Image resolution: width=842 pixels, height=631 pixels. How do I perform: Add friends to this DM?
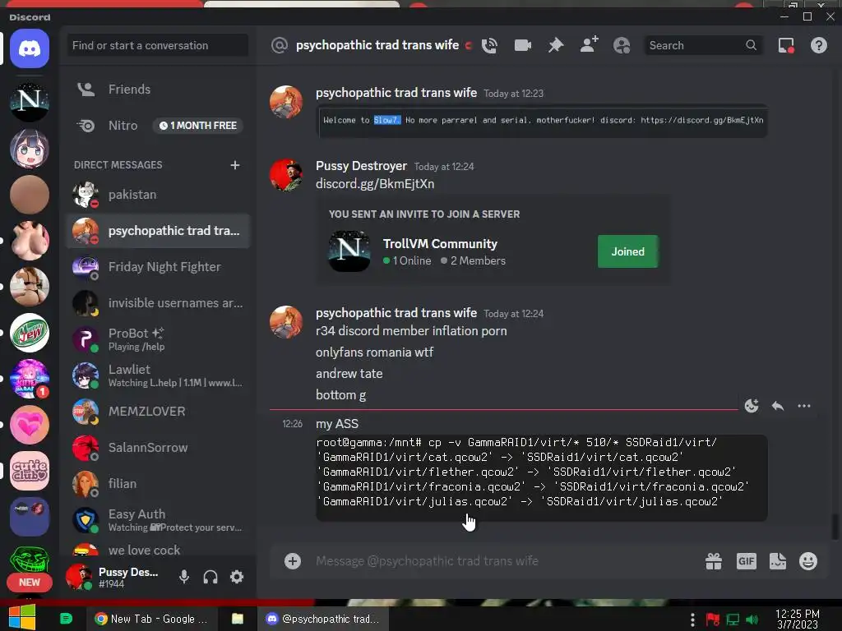point(589,45)
